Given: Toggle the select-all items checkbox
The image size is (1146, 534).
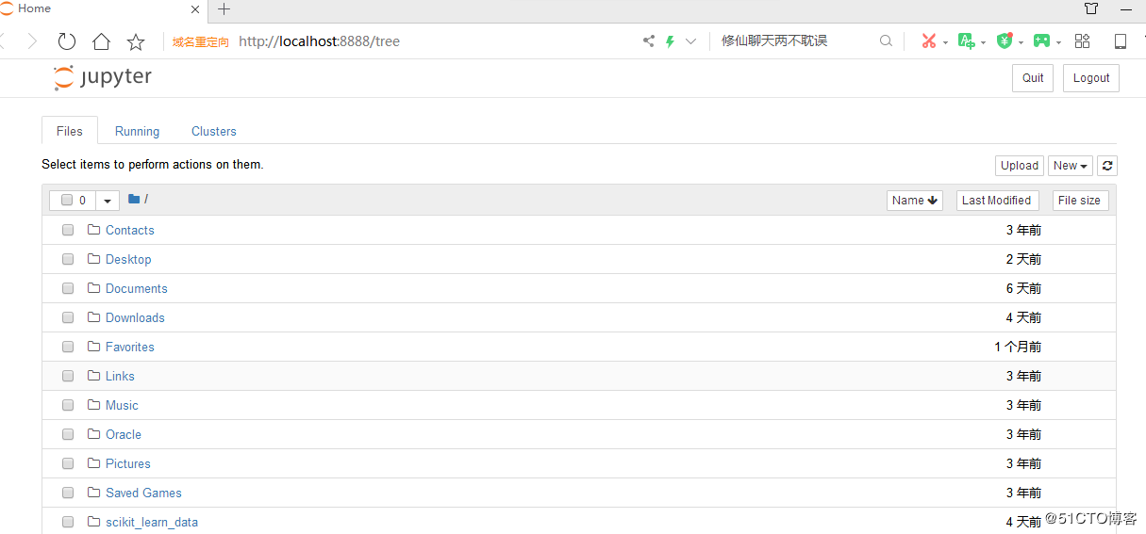Looking at the screenshot, I should point(67,200).
